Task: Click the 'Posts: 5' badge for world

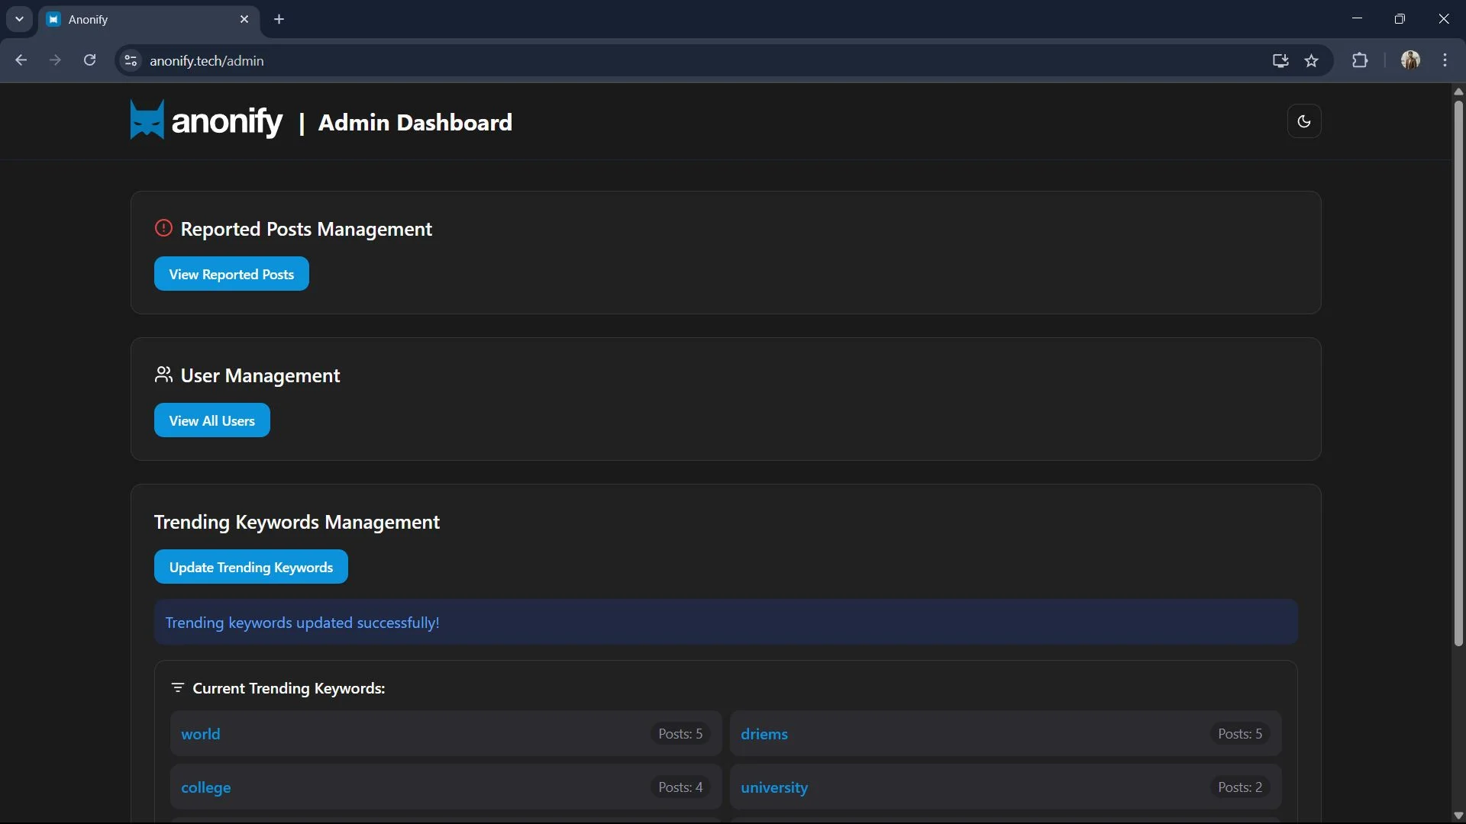Action: tap(680, 734)
